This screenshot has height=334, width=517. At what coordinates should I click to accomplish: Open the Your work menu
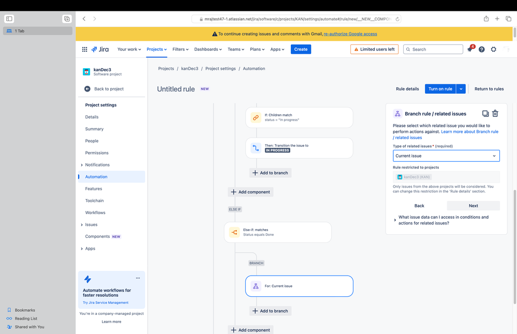pos(129,50)
